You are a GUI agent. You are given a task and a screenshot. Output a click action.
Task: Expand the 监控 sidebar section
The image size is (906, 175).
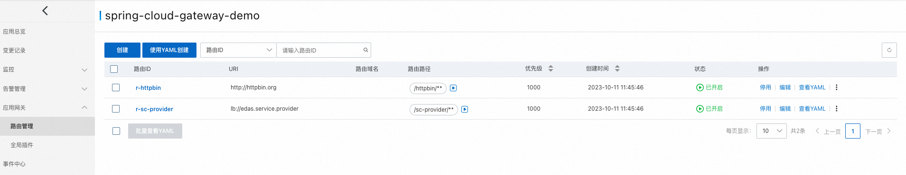pos(47,70)
